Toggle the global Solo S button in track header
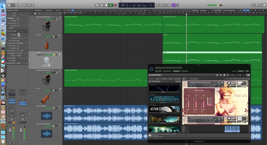This screenshot has width=267, height=145. point(39,13)
